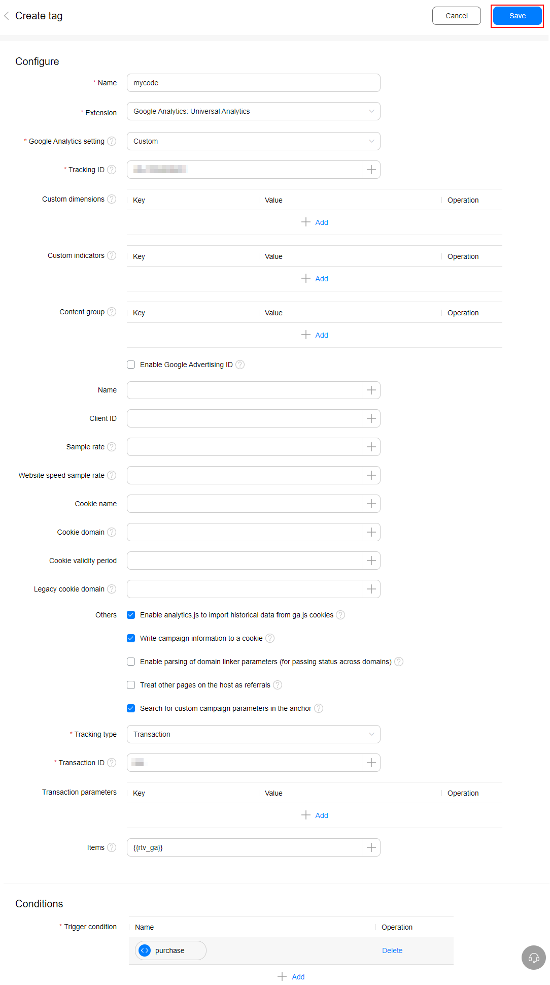Save the tag configuration
The height and width of the screenshot is (985, 550).
point(517,16)
